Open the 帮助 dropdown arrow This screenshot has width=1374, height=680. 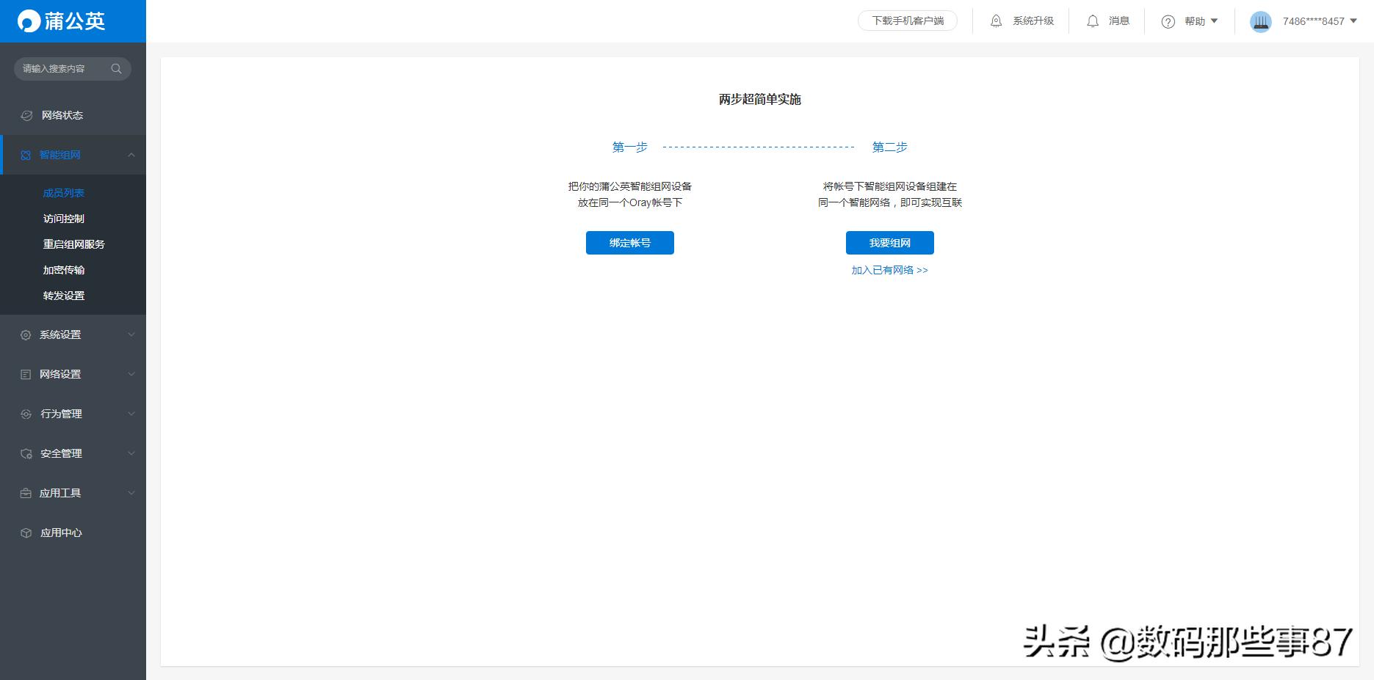(1214, 21)
